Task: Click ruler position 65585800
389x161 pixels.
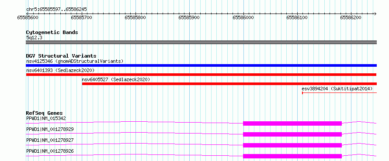Action: click(135, 17)
